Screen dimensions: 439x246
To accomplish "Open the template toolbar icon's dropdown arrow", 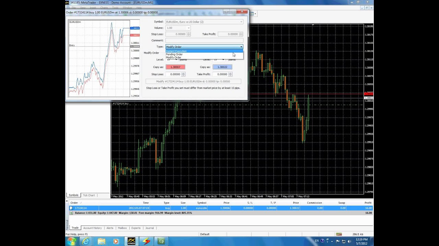I will click(256, 14).
